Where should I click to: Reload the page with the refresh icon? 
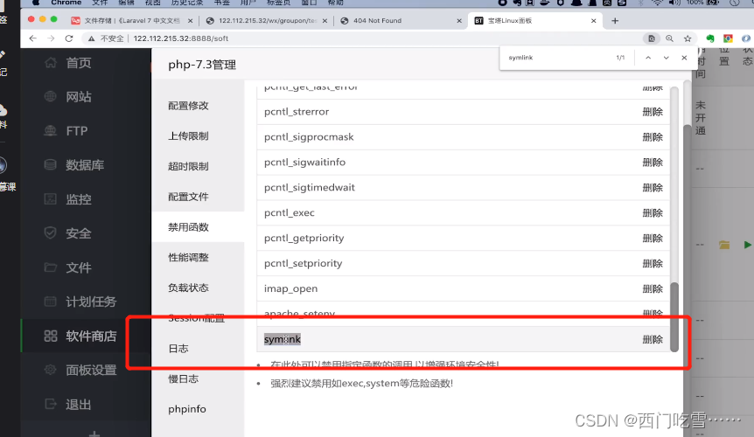click(x=69, y=38)
